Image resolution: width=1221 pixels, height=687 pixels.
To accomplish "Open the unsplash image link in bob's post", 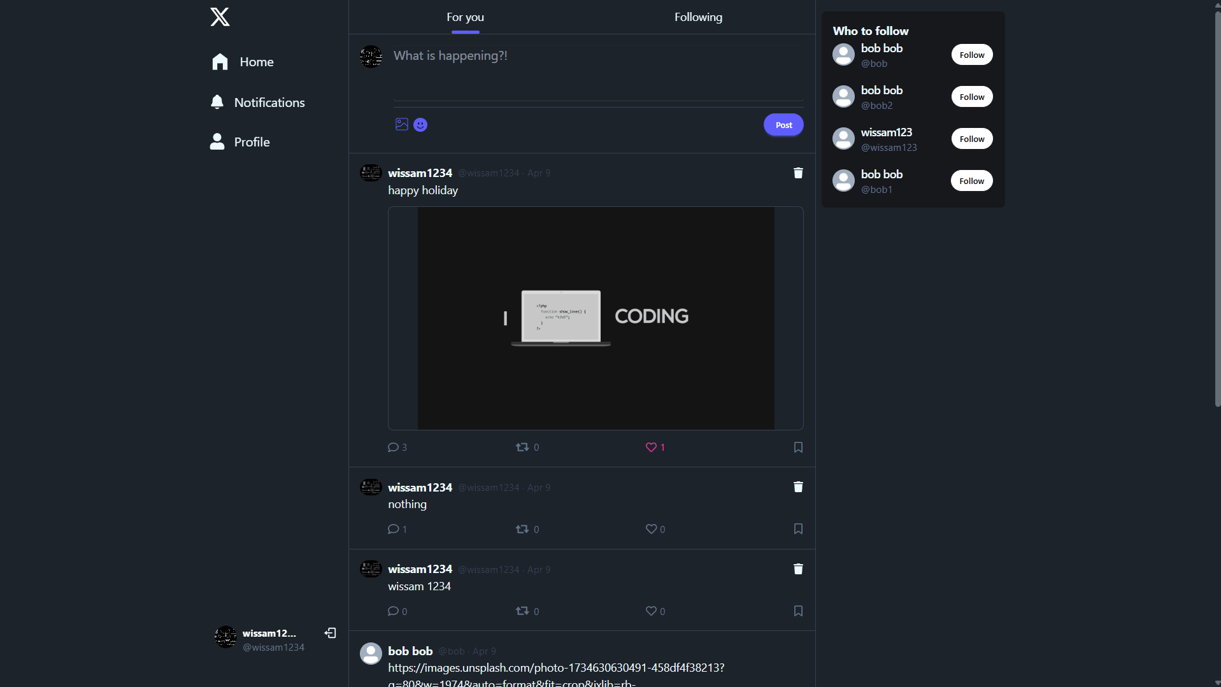I will coord(556,674).
